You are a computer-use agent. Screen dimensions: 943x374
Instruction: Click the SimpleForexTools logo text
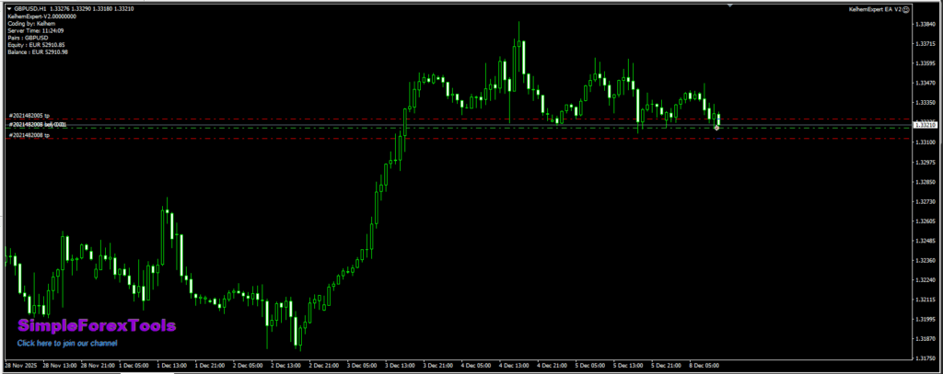click(97, 325)
